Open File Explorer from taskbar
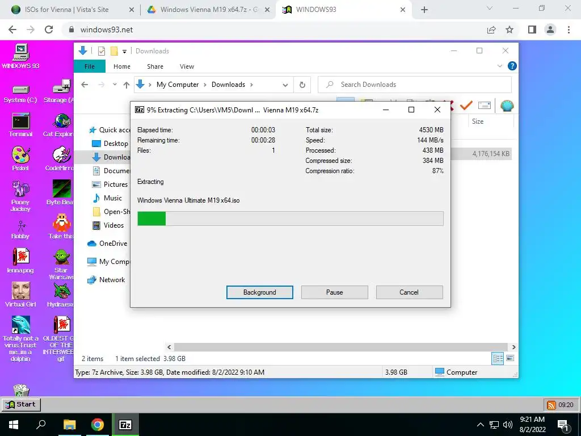The image size is (581, 436). [x=69, y=425]
